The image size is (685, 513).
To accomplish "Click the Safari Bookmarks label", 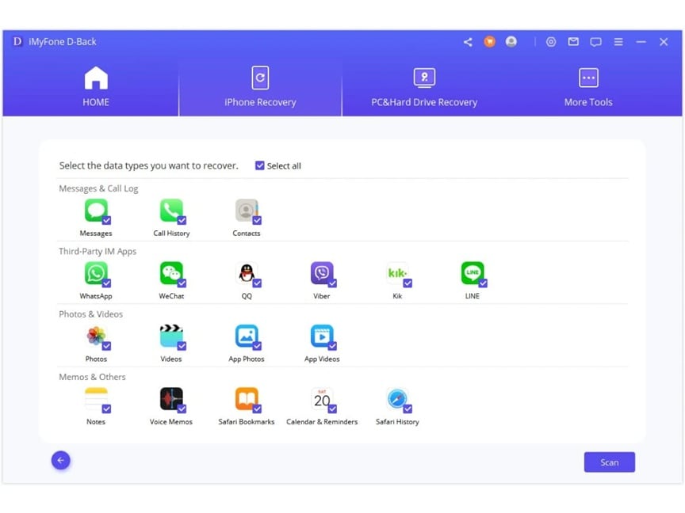I will 247,422.
